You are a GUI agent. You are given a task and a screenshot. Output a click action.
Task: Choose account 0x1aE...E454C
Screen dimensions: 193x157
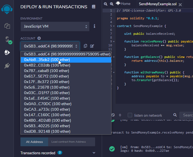(66, 99)
